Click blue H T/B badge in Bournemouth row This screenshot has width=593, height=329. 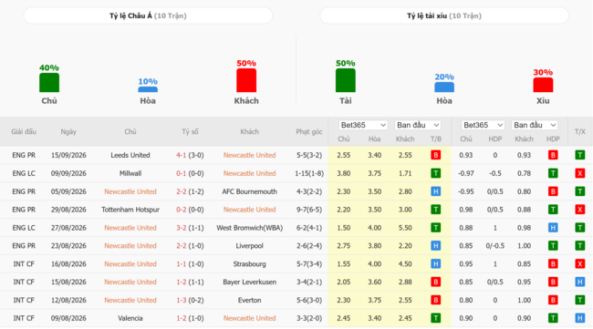click(436, 191)
